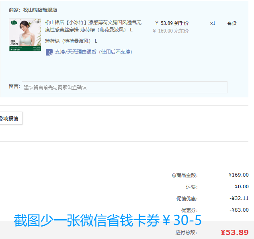Screen dimensions: 254x239
Task: Select the 有货 stock status text
Action: (x=232, y=23)
